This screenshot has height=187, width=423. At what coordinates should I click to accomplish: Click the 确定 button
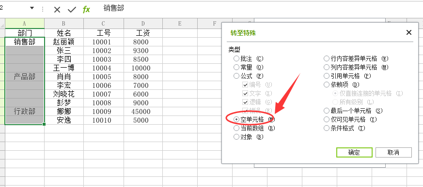(x=354, y=152)
